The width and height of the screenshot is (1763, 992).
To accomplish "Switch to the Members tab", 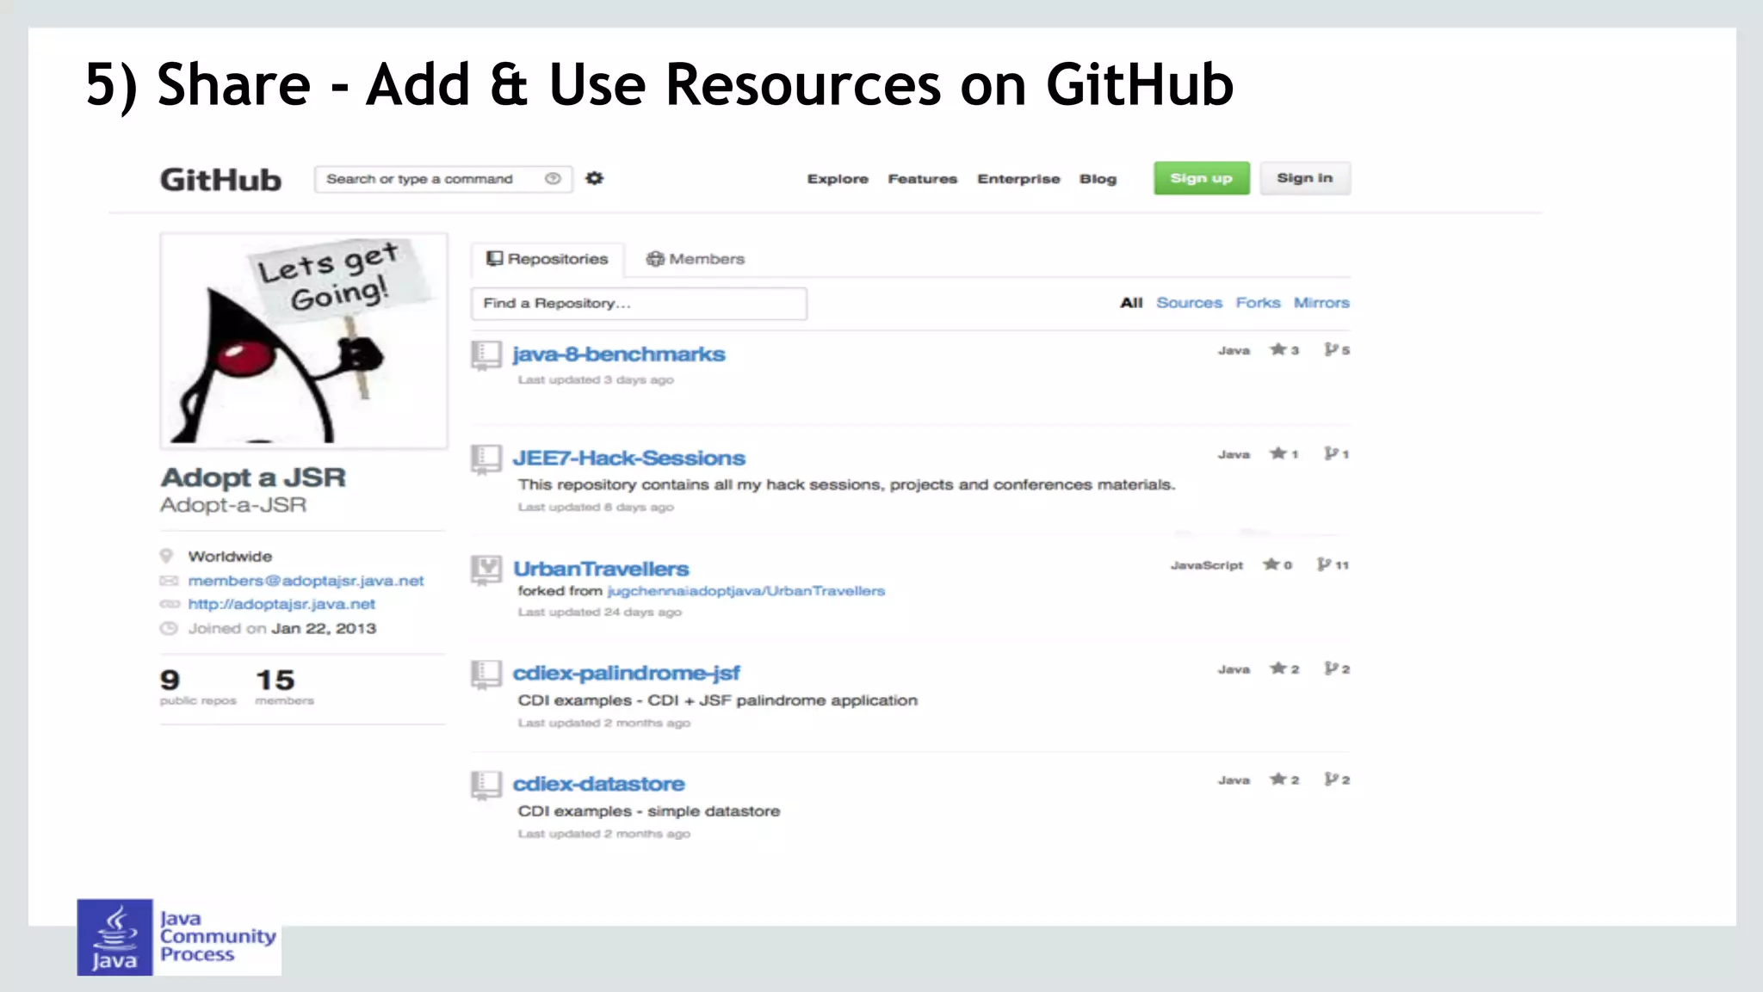I will click(x=696, y=259).
